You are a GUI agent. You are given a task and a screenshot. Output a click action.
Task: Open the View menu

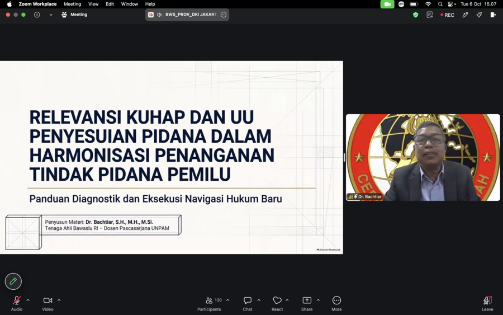[93, 4]
